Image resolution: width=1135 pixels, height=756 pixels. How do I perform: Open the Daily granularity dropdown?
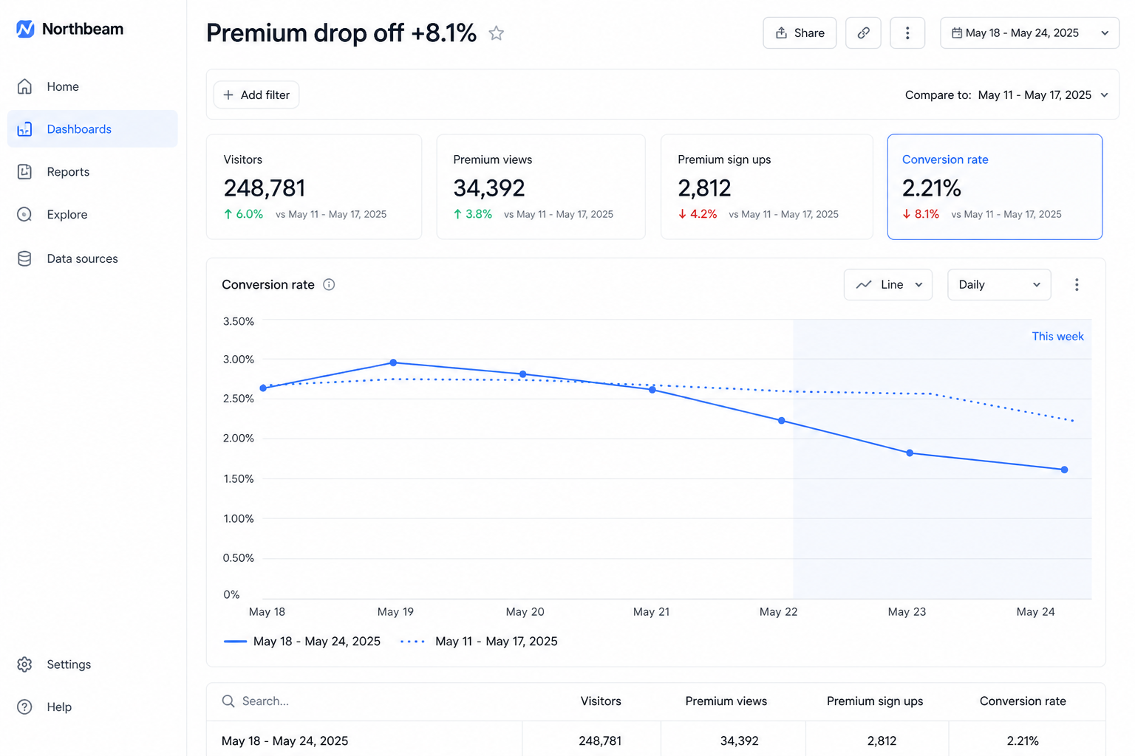pyautogui.click(x=999, y=285)
